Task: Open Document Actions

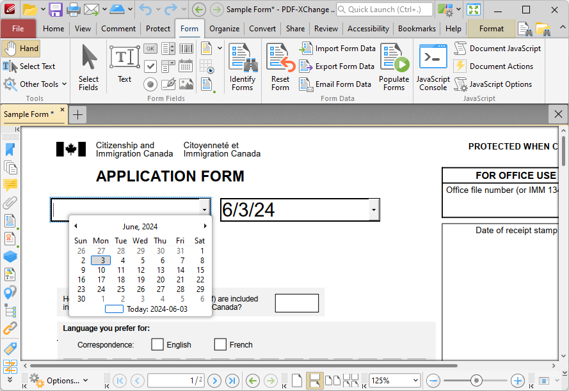Action: pyautogui.click(x=493, y=66)
